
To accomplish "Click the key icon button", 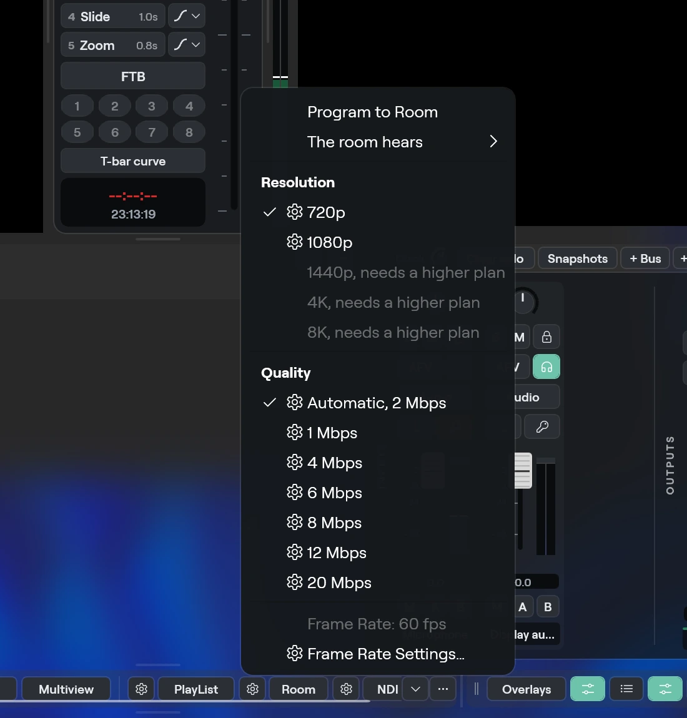I will pos(542,427).
